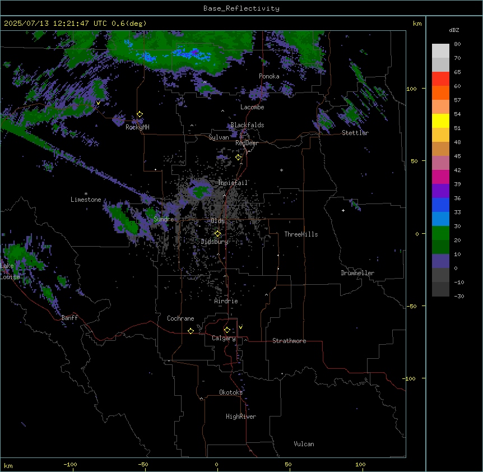Select the yellow diamond marker between Olds and Didsbury
Image resolution: width=483 pixels, height=472 pixels.
tap(217, 234)
